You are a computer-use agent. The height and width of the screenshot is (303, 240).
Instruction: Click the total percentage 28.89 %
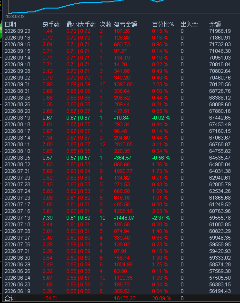pyautogui.click(x=161, y=298)
